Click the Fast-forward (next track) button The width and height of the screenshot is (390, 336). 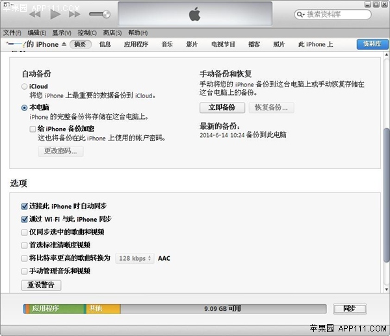(x=74, y=14)
